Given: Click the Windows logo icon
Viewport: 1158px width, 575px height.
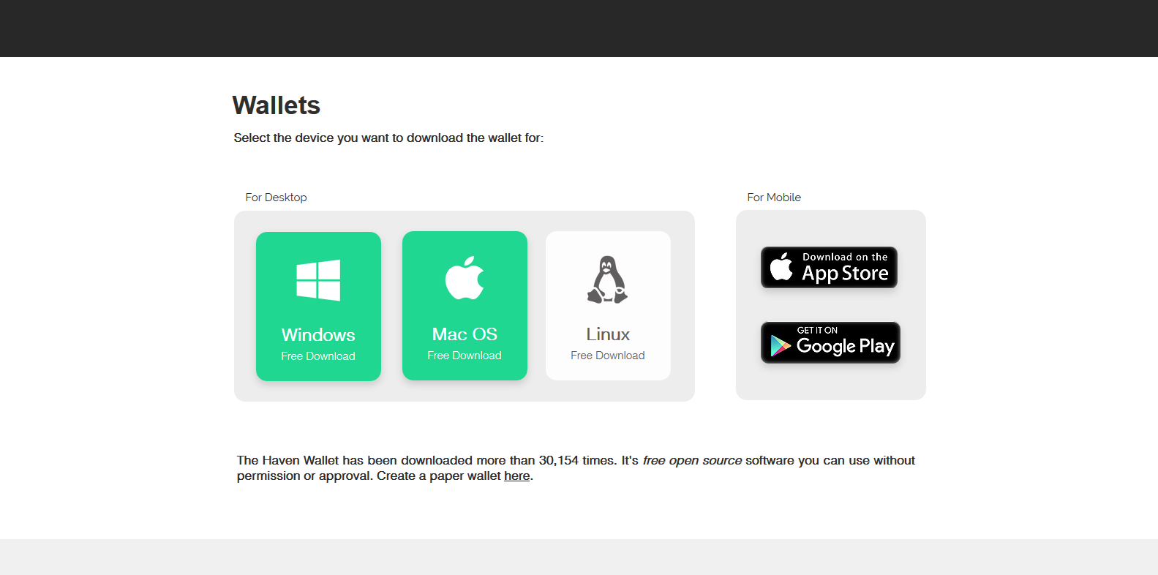Looking at the screenshot, I should [x=318, y=280].
